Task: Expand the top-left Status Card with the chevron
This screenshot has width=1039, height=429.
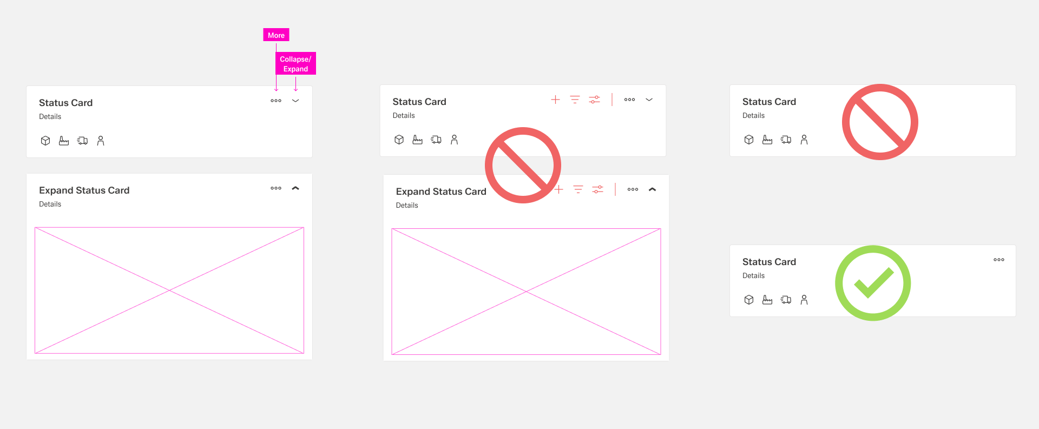Action: point(295,101)
